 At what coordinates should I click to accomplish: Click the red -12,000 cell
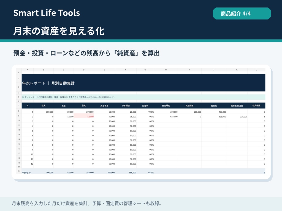click(x=84, y=116)
